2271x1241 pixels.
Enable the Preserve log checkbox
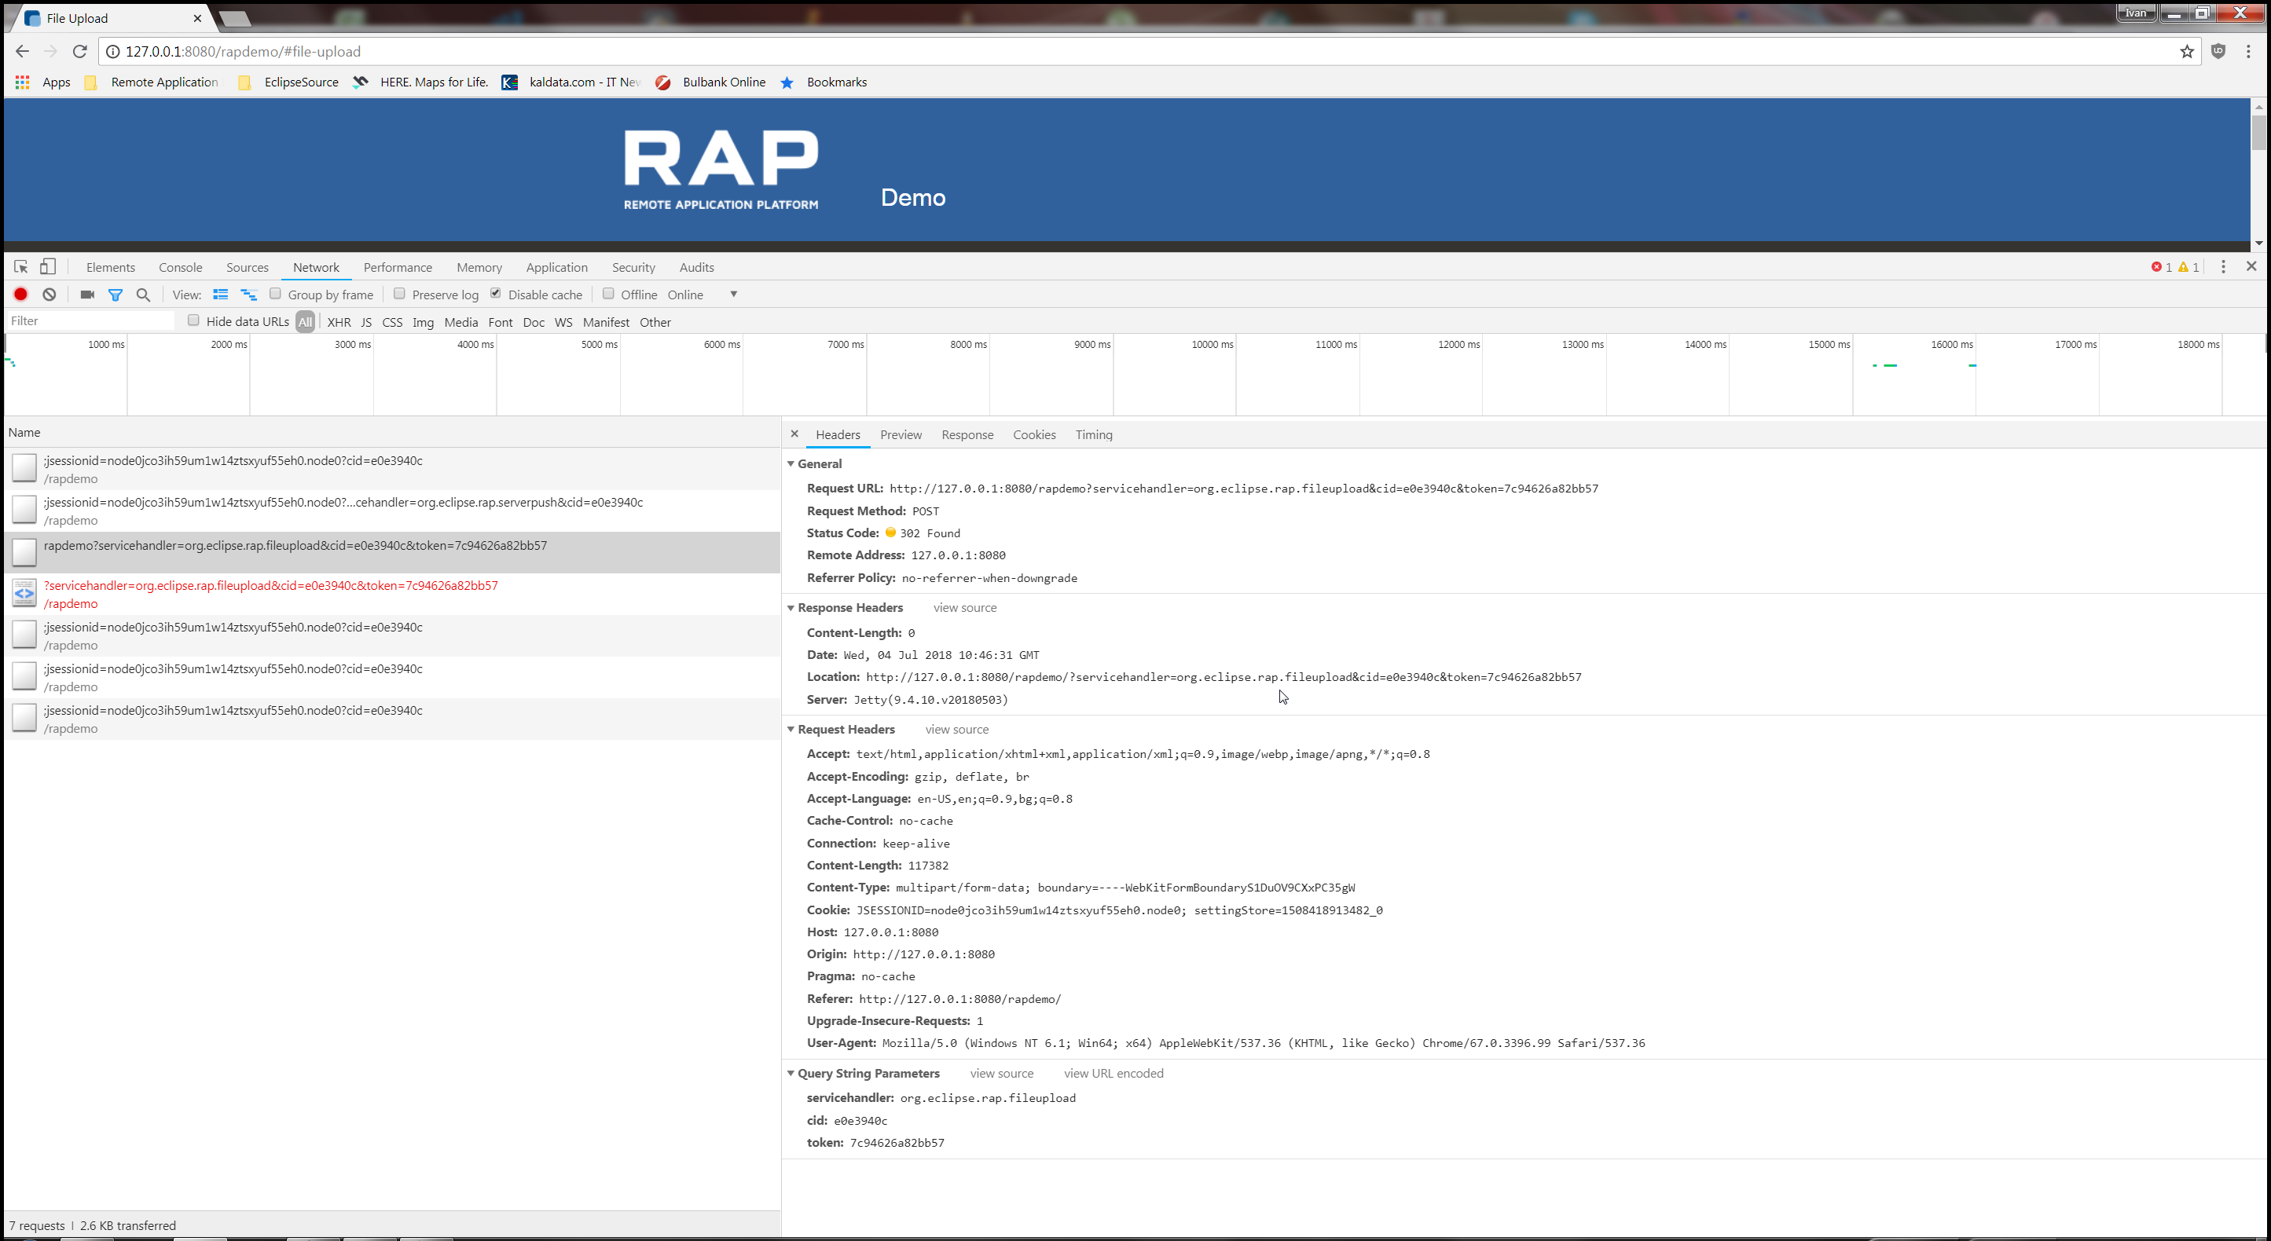(399, 294)
